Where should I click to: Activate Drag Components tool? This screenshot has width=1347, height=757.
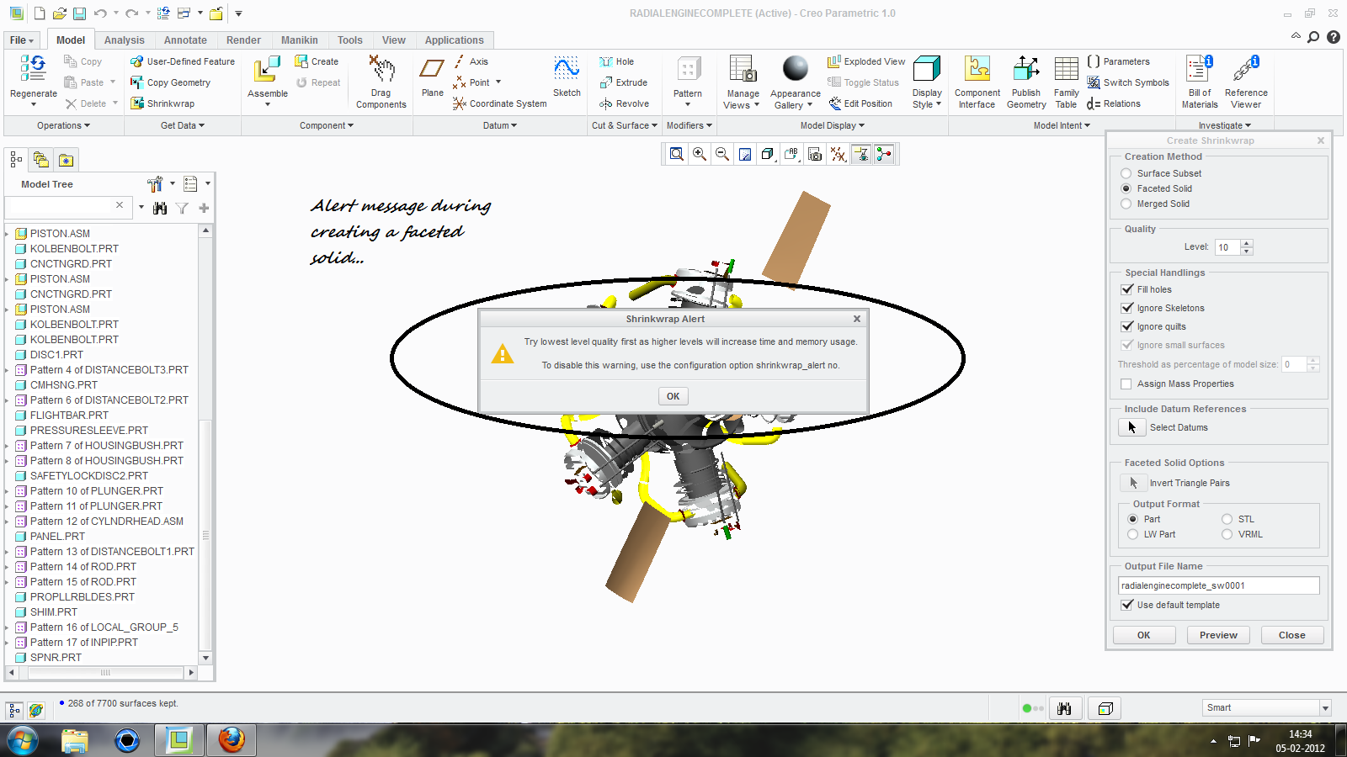pos(381,81)
